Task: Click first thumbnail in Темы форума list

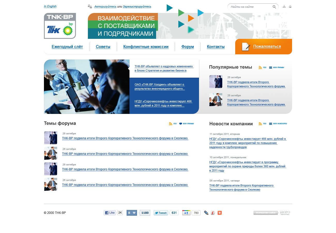Action: (51, 138)
